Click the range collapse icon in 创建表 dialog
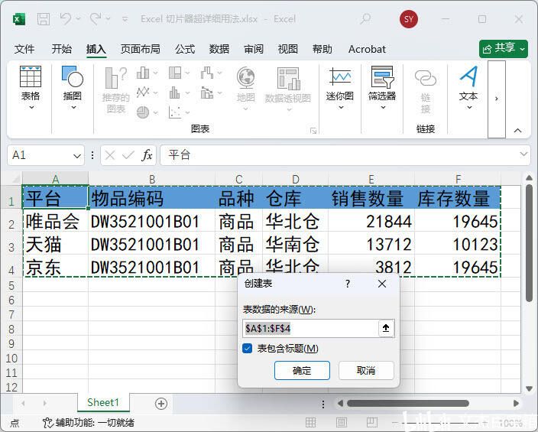 (x=387, y=328)
